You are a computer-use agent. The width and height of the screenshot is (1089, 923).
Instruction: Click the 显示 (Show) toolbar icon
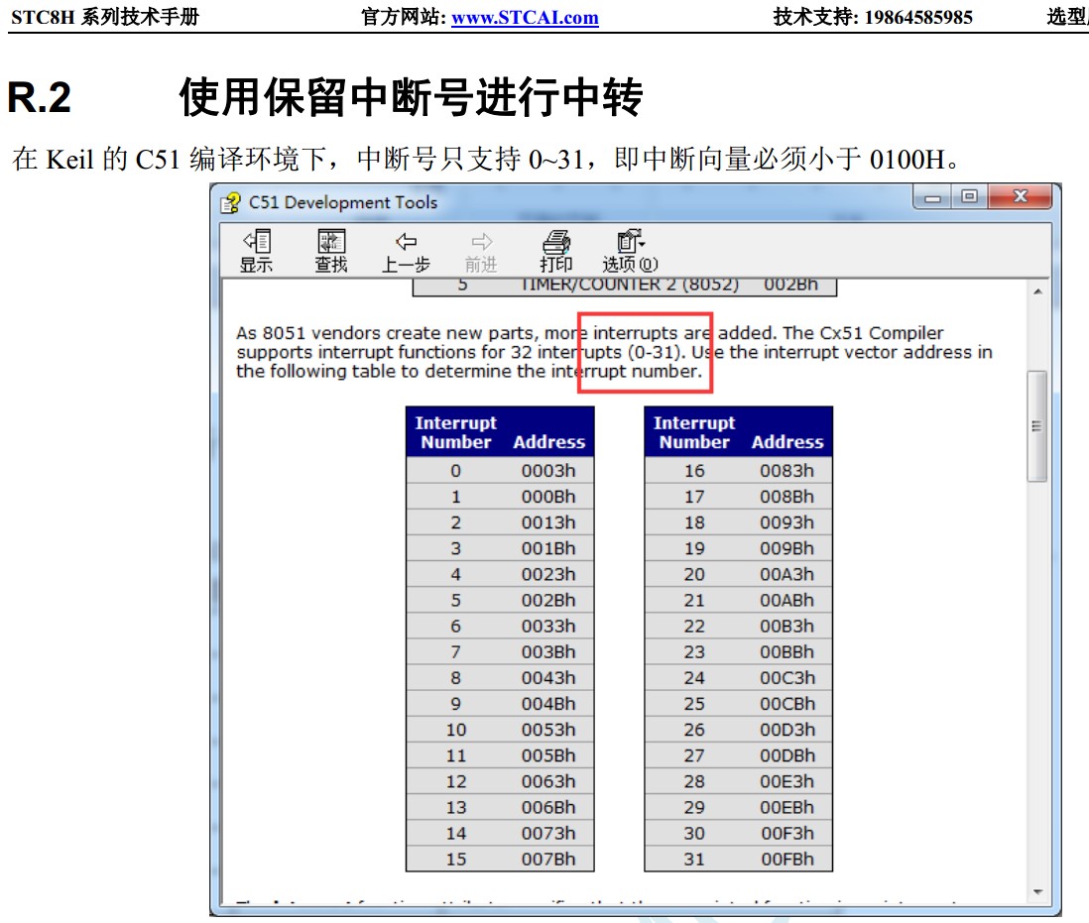256,251
